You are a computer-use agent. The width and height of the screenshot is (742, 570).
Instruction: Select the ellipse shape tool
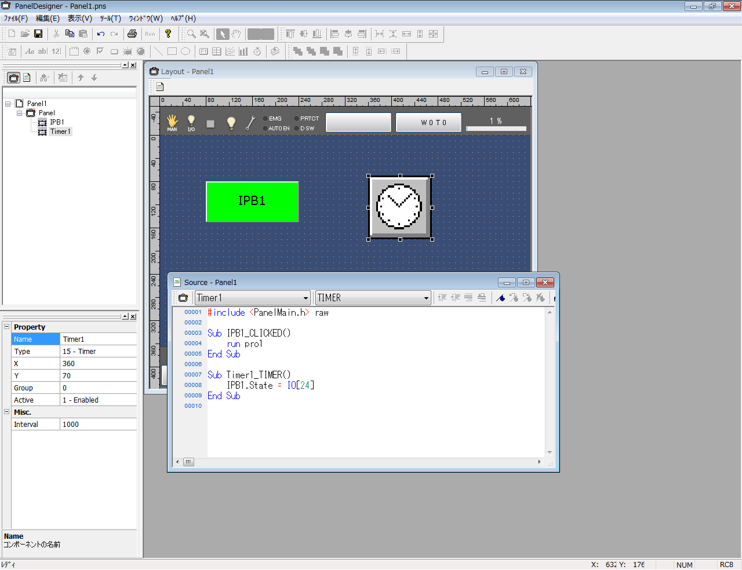pos(185,52)
